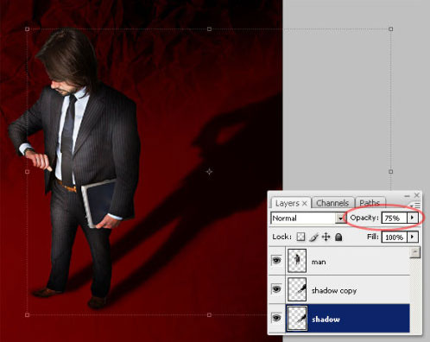This screenshot has height=342, width=430.
Task: Hide the shadow copy layer
Action: [276, 288]
